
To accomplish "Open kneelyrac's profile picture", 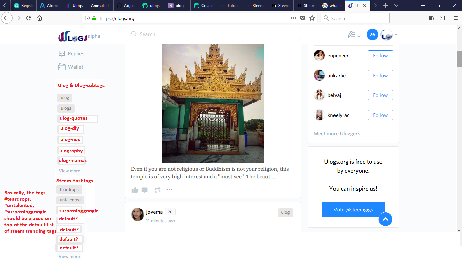I will point(319,115).
